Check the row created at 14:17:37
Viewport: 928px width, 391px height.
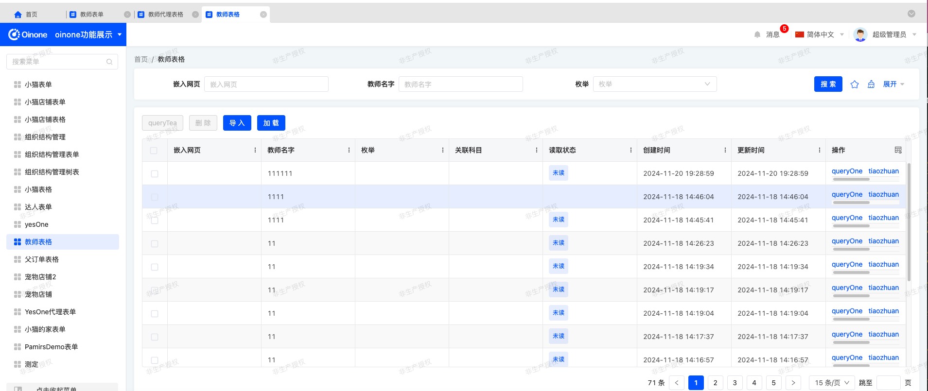[x=155, y=337]
